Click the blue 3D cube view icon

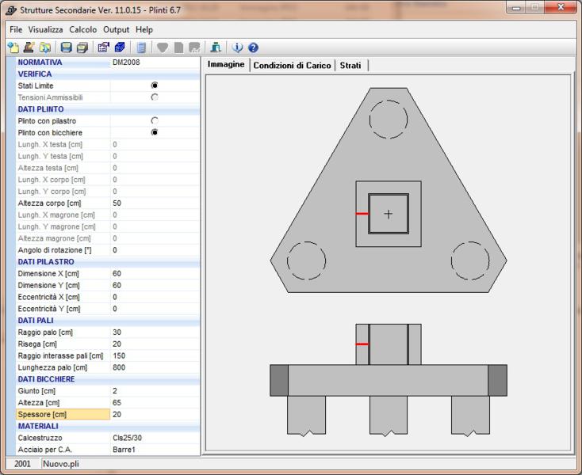click(x=120, y=47)
